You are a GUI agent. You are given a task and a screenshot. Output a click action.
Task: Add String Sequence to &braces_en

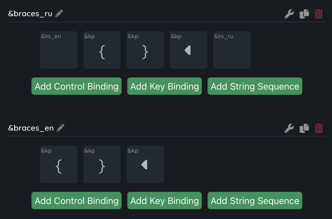(255, 201)
